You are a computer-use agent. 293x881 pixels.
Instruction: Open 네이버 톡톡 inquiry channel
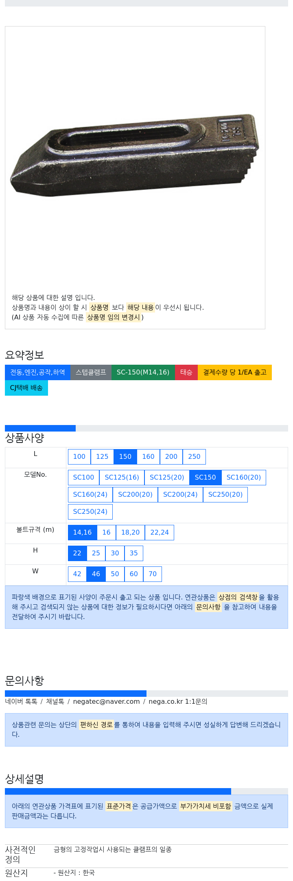coord(21,701)
